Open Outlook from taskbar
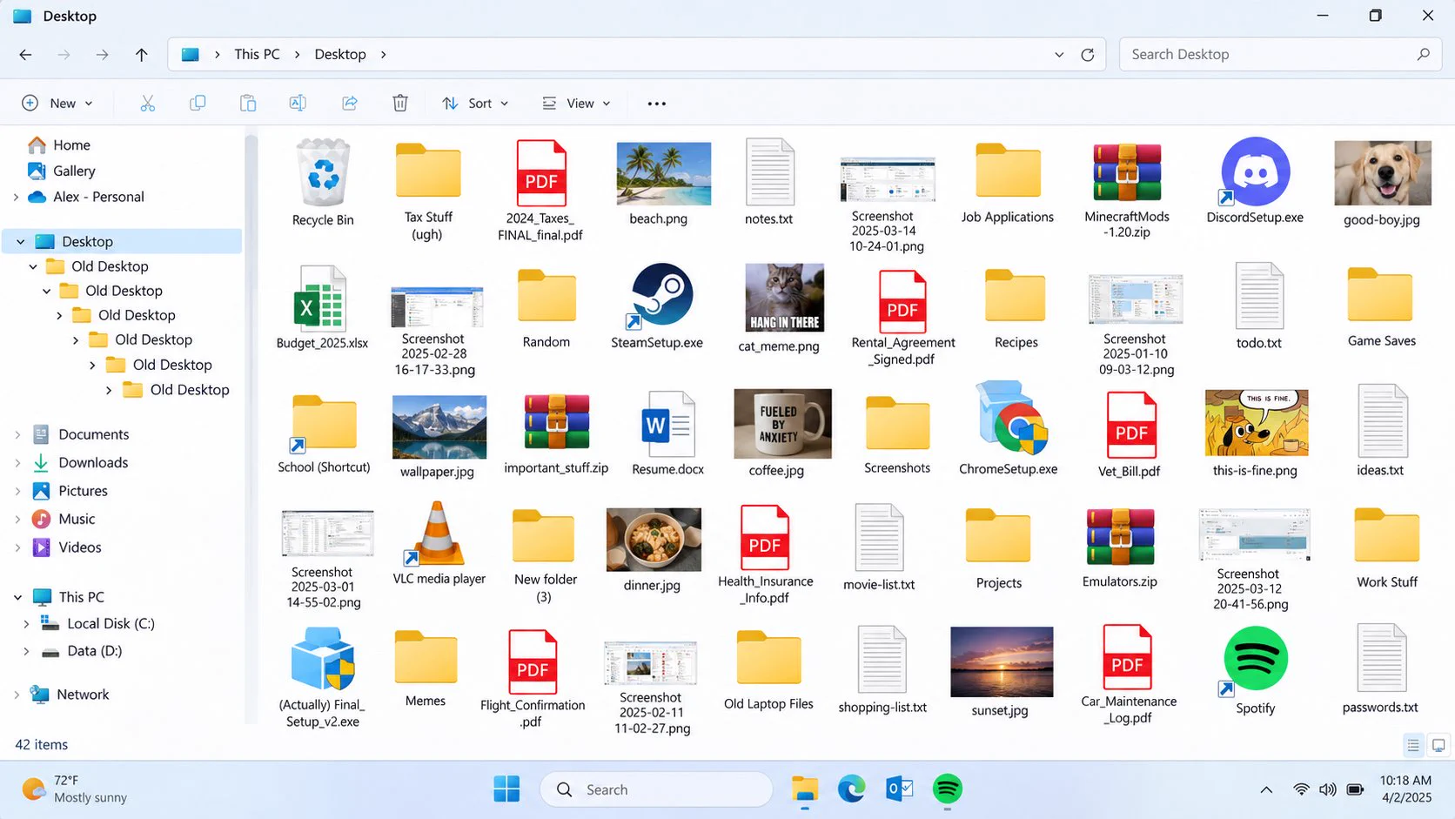The width and height of the screenshot is (1455, 819). (x=900, y=789)
